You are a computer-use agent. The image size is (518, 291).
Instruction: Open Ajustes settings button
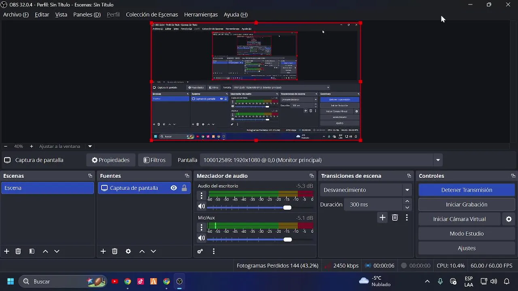pyautogui.click(x=467, y=248)
